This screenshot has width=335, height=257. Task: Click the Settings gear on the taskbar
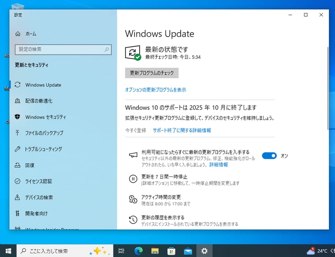click(205, 251)
